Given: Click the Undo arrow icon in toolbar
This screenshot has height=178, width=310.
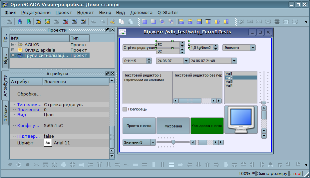Looking at the screenshot, I should coord(94,22).
